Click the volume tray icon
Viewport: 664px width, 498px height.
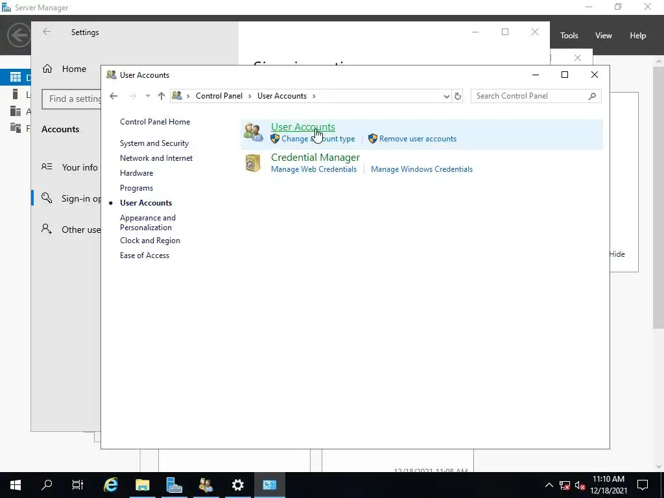click(580, 485)
